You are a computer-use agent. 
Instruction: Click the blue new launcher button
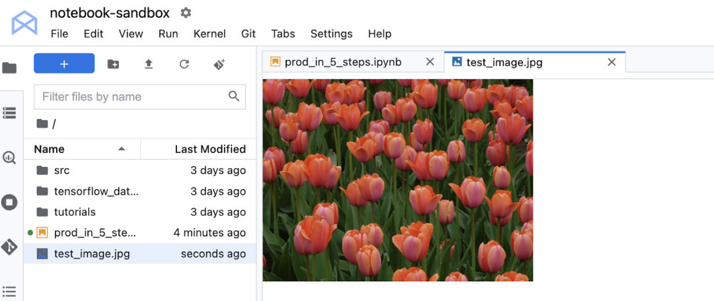(64, 63)
